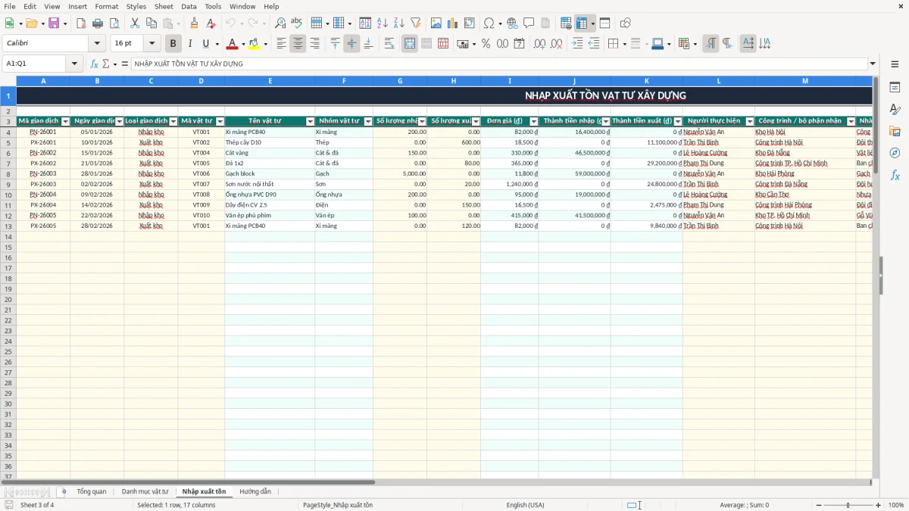This screenshot has height=511, width=909.
Task: Click the Name Box field
Action: tap(35, 64)
